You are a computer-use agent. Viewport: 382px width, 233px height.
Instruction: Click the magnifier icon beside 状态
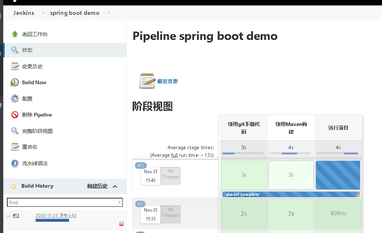(15, 50)
